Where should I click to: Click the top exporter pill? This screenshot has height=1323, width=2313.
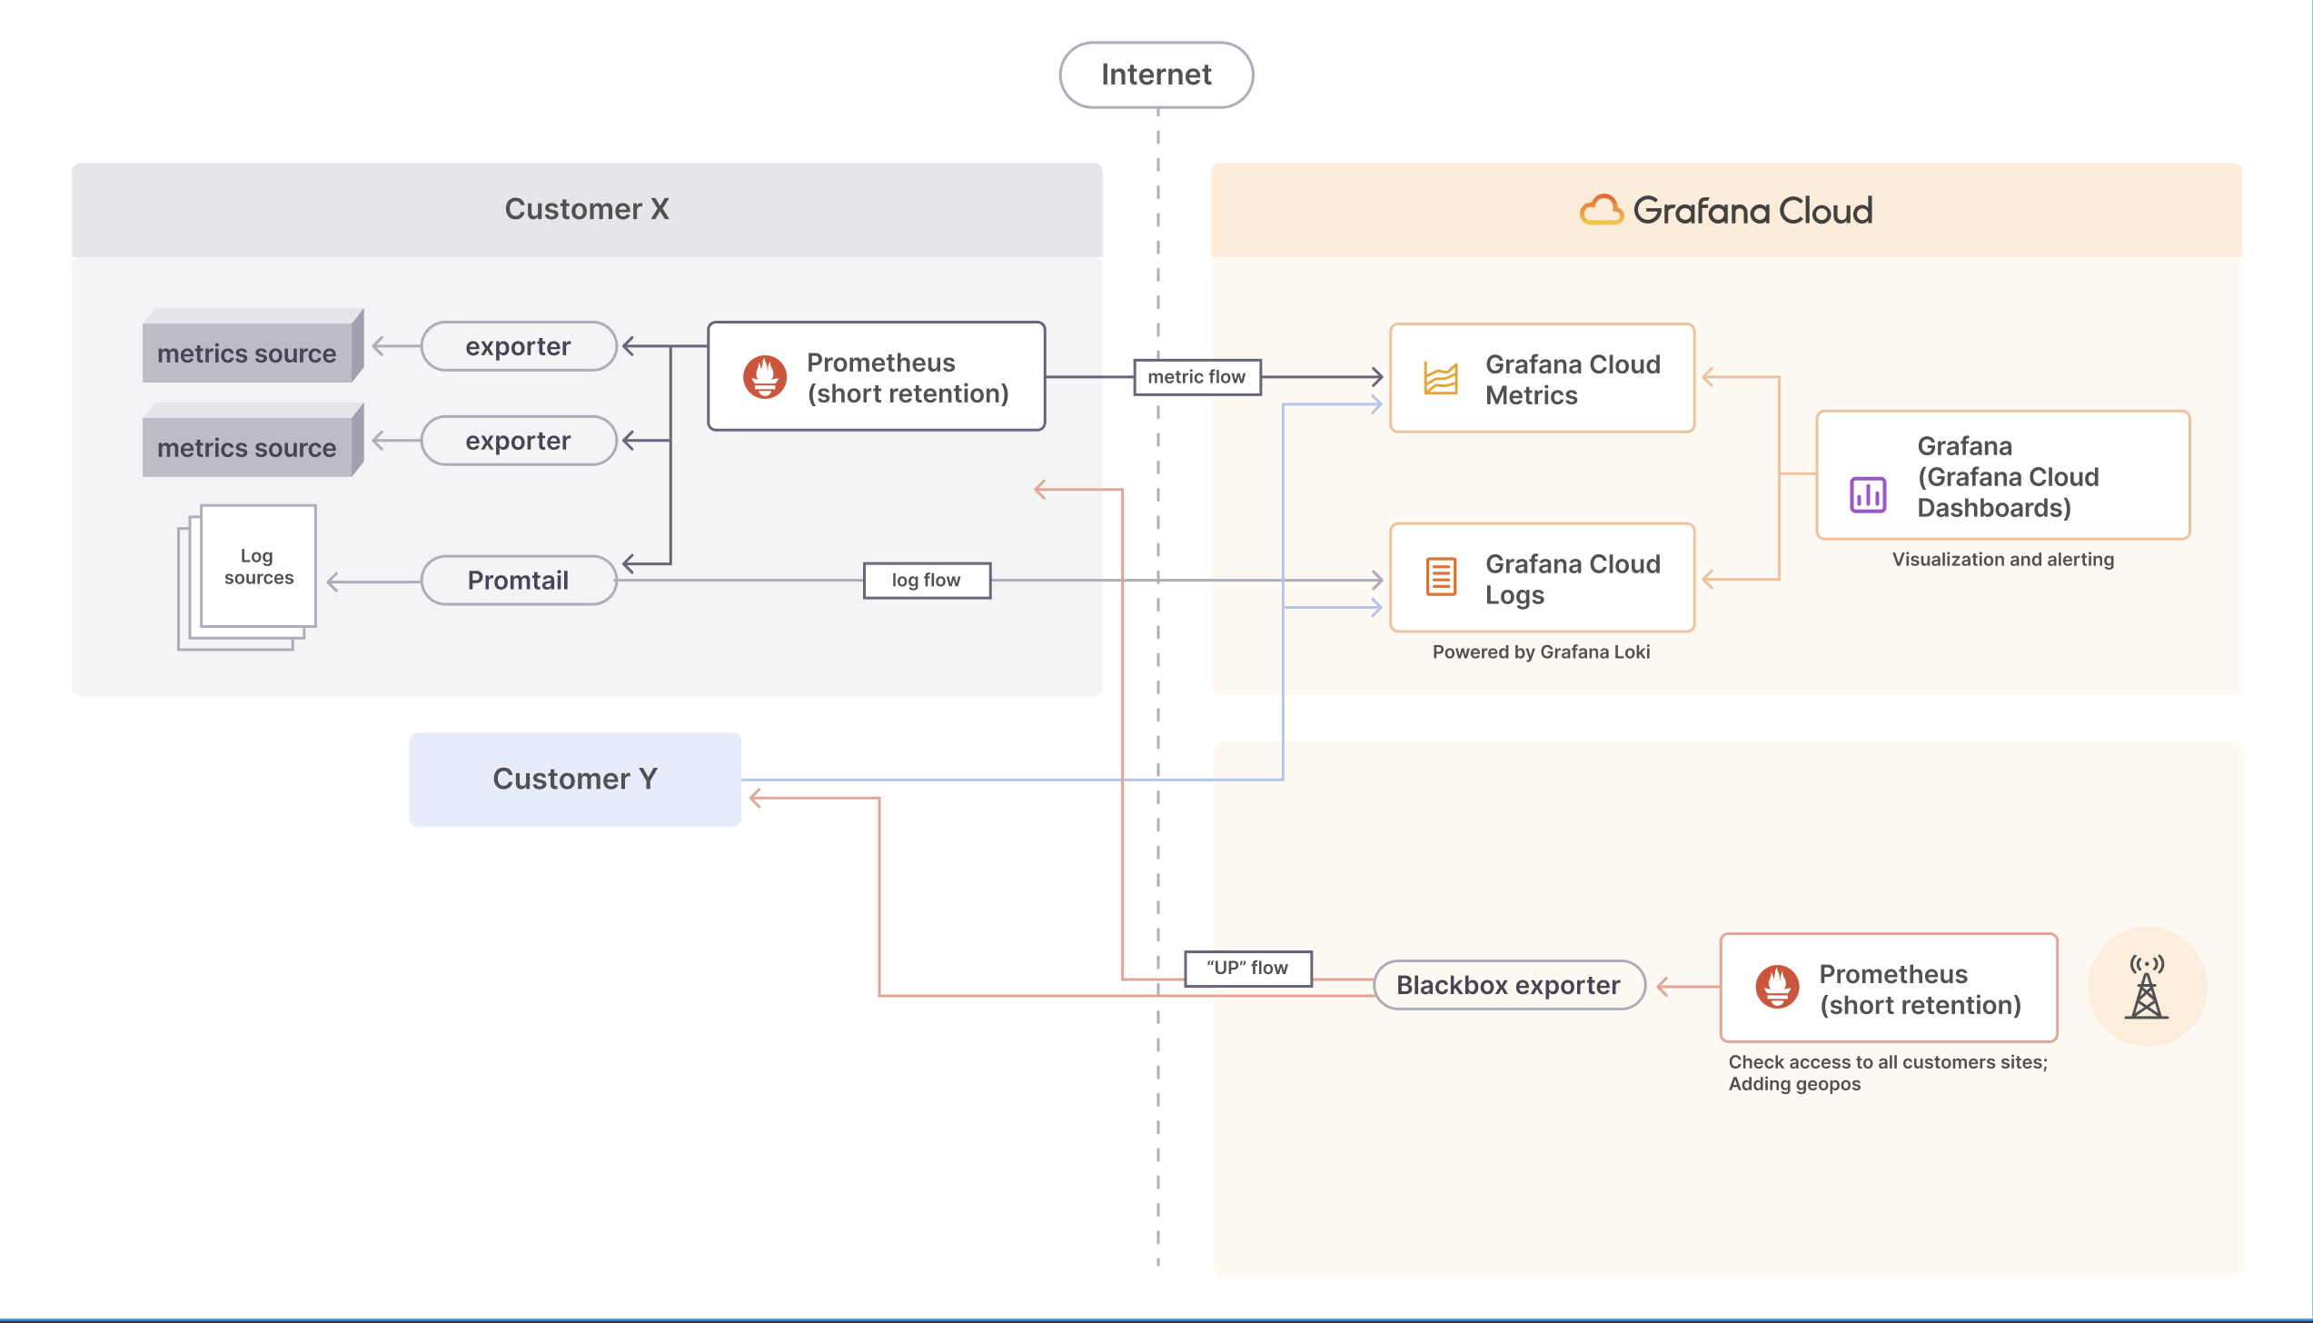pos(518,346)
